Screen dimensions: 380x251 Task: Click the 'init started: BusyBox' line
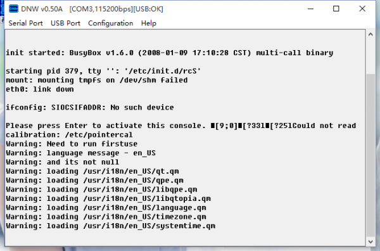(x=169, y=53)
